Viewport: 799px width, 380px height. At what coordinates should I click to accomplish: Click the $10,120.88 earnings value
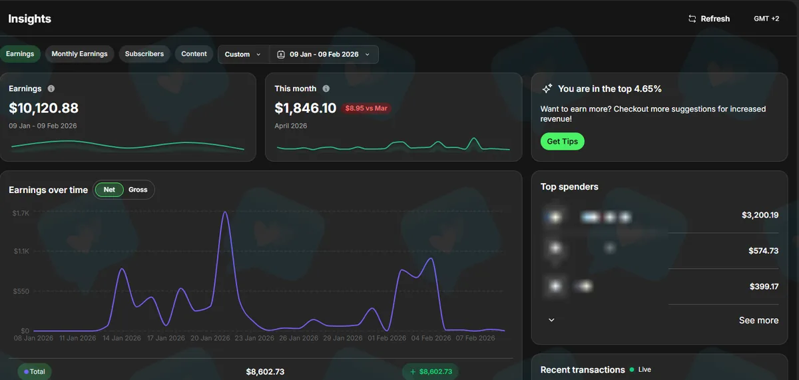(x=44, y=108)
